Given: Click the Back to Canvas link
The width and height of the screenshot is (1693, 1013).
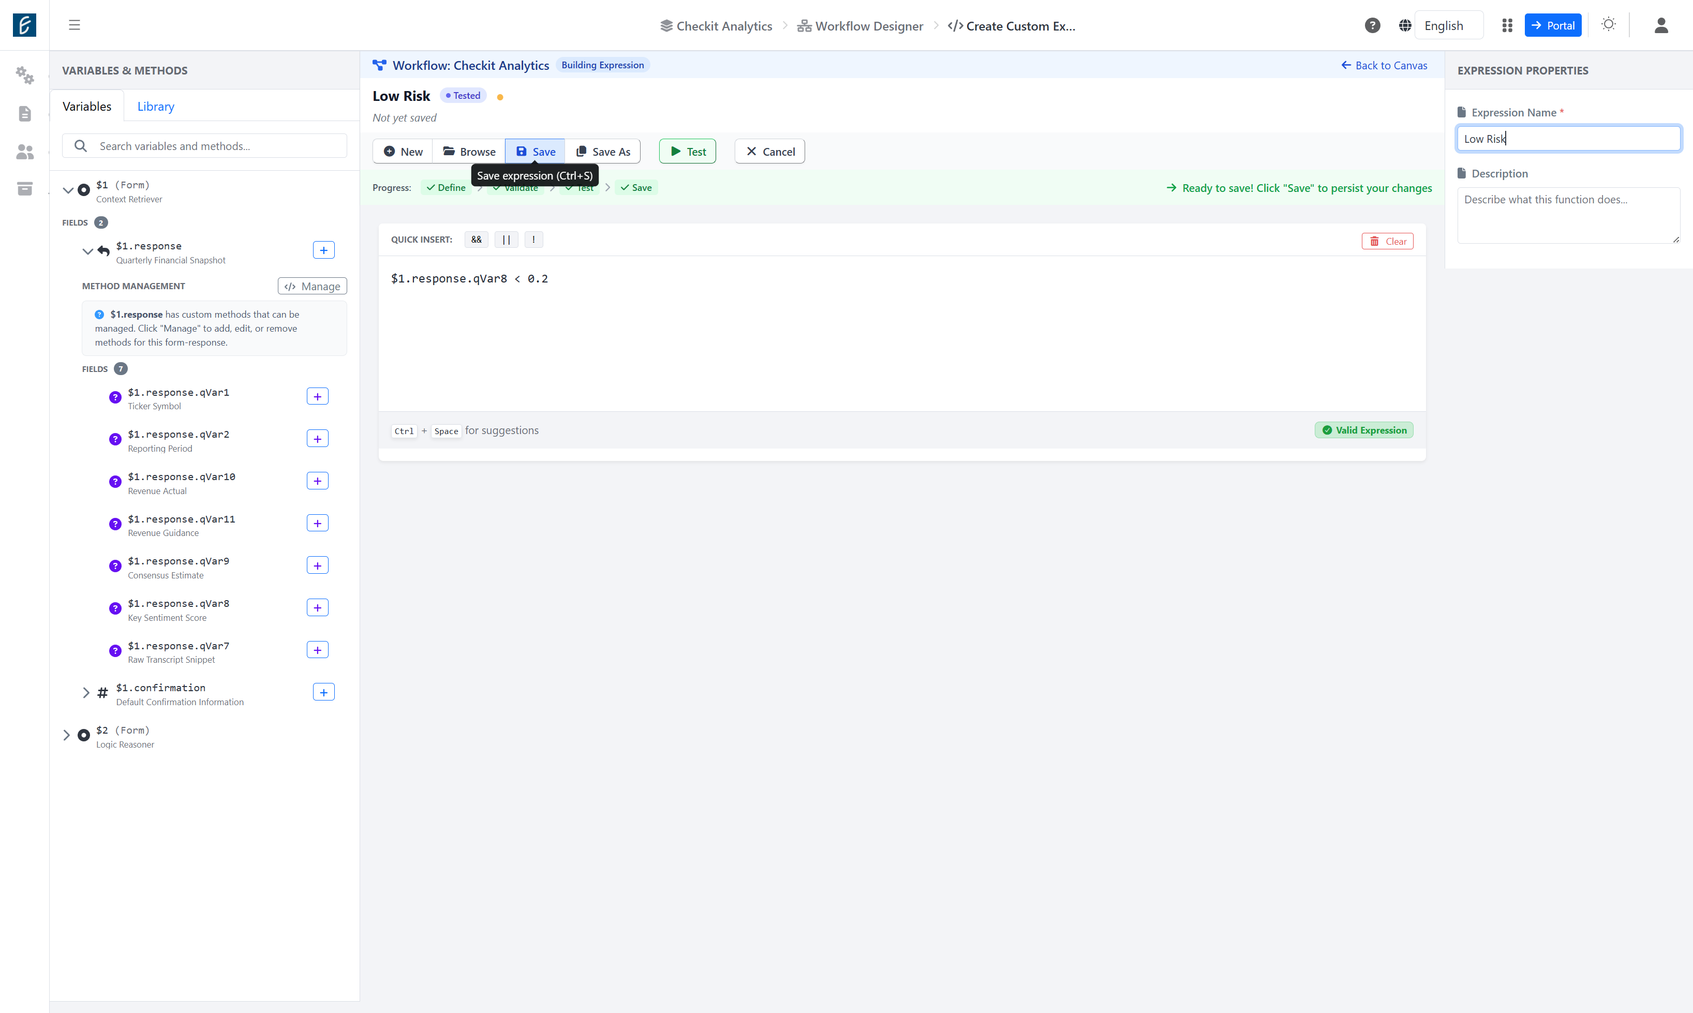Looking at the screenshot, I should click(1385, 66).
